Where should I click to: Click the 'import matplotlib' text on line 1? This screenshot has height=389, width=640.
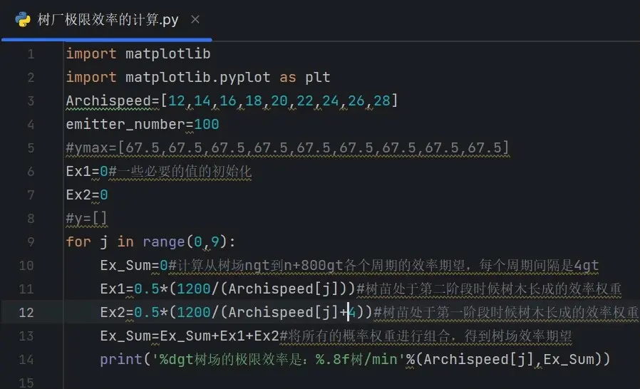(x=138, y=54)
